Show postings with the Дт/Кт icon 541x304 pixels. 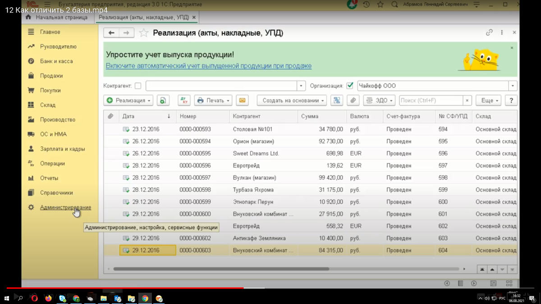[183, 100]
